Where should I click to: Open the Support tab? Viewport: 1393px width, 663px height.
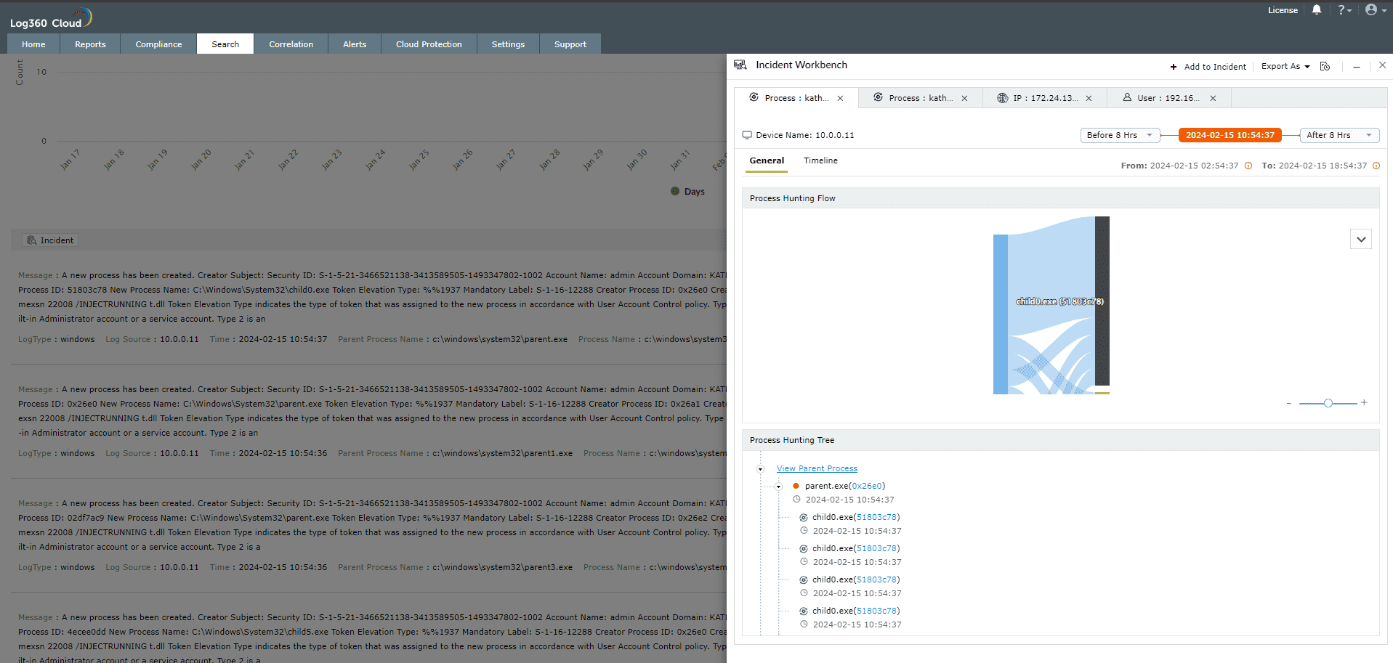click(x=570, y=44)
